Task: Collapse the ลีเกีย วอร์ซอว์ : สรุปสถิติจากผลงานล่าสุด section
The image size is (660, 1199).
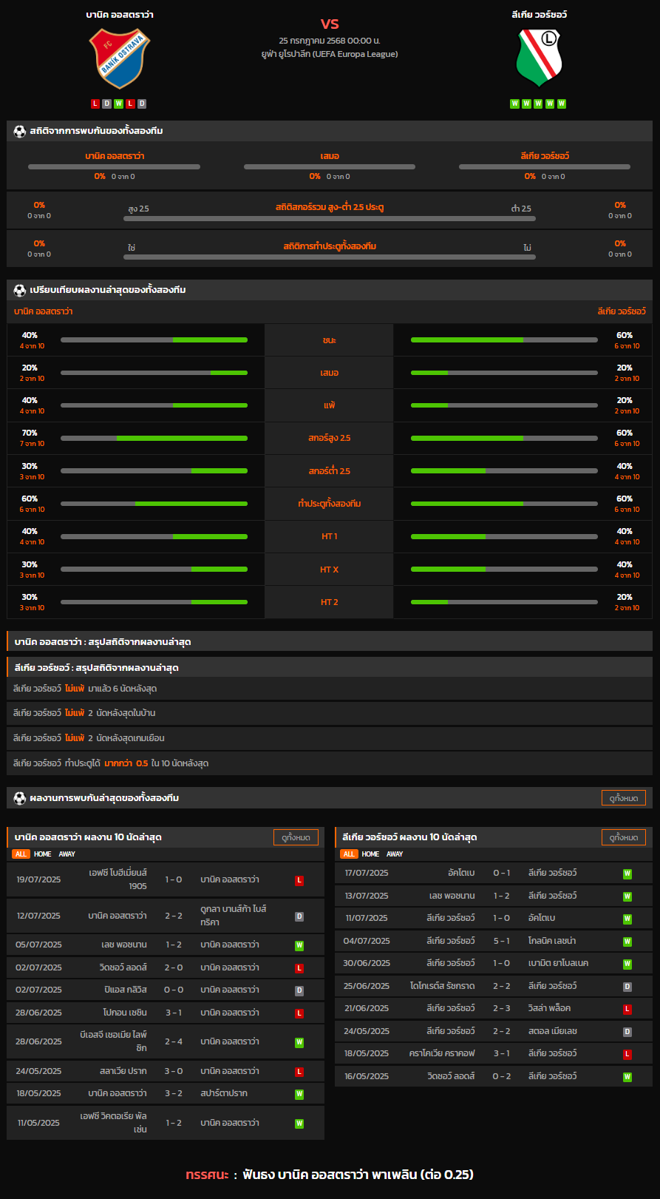Action: coord(330,668)
